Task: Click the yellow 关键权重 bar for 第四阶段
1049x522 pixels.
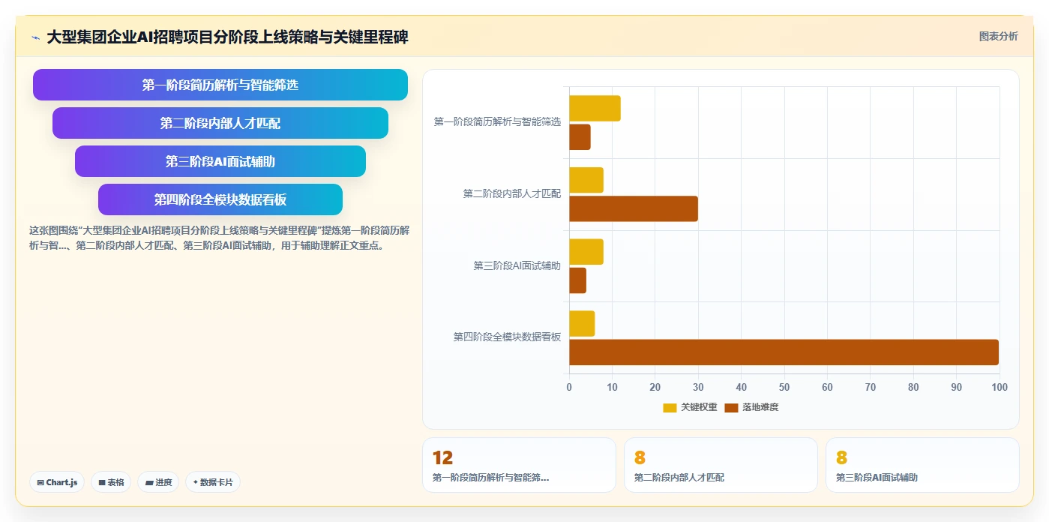Action: [x=582, y=323]
